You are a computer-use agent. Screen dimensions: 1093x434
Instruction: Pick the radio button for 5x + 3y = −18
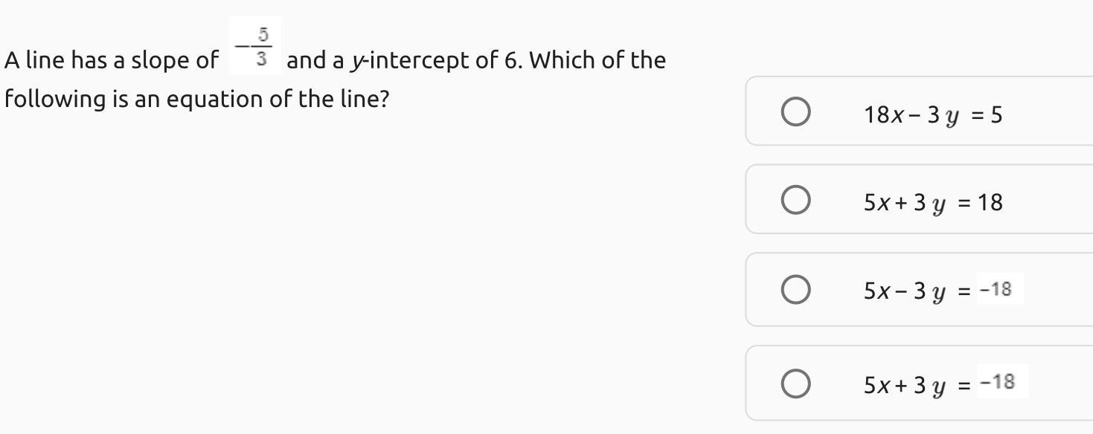click(x=795, y=383)
